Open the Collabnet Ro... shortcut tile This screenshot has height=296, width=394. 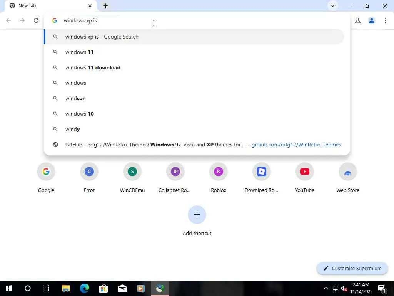point(175,178)
